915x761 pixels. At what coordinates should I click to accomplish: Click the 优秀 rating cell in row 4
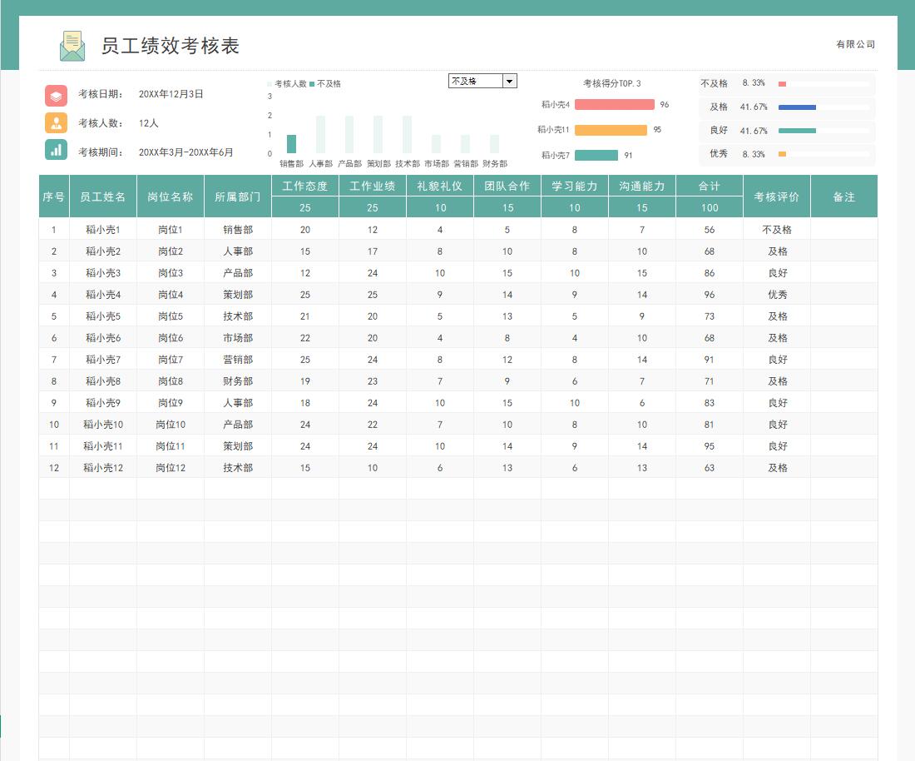pos(777,295)
